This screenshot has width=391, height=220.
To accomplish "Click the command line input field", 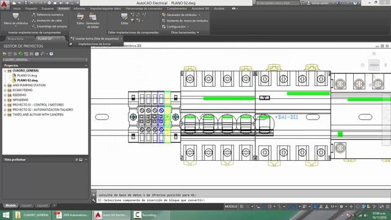I will [x=243, y=200].
